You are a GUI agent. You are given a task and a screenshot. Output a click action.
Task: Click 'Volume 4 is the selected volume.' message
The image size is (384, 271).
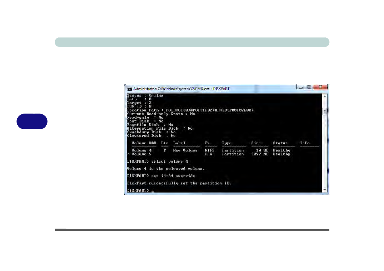pos(166,169)
